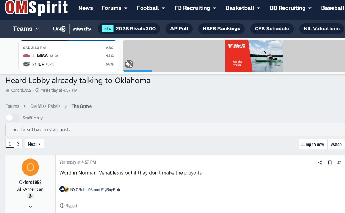Open thread author Oxford1952 under title

pos(21,90)
